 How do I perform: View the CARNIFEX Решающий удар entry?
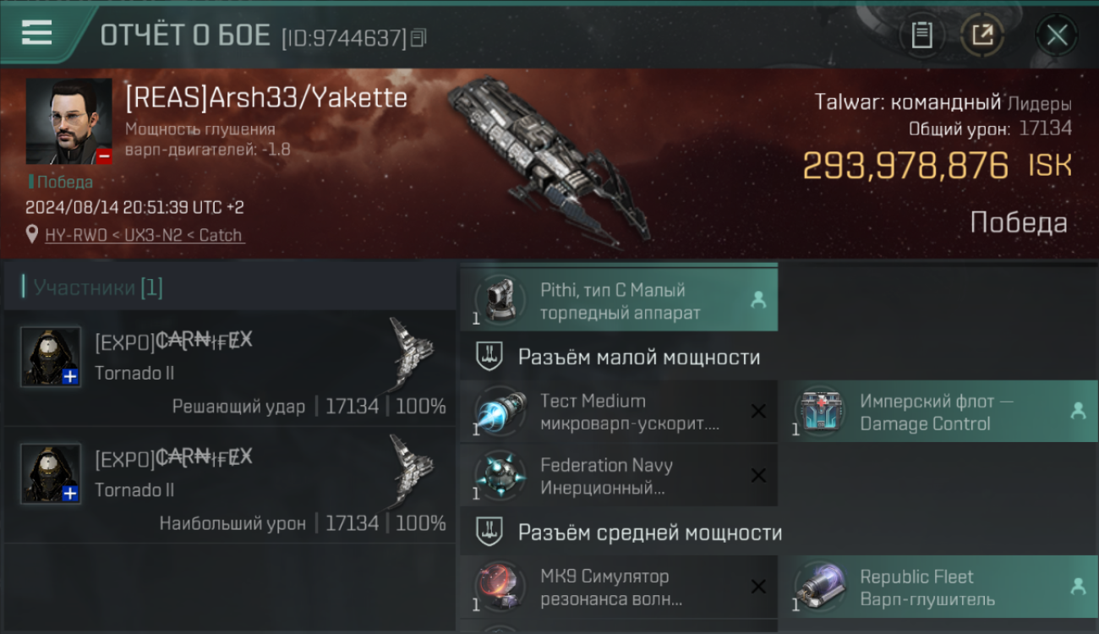(229, 367)
